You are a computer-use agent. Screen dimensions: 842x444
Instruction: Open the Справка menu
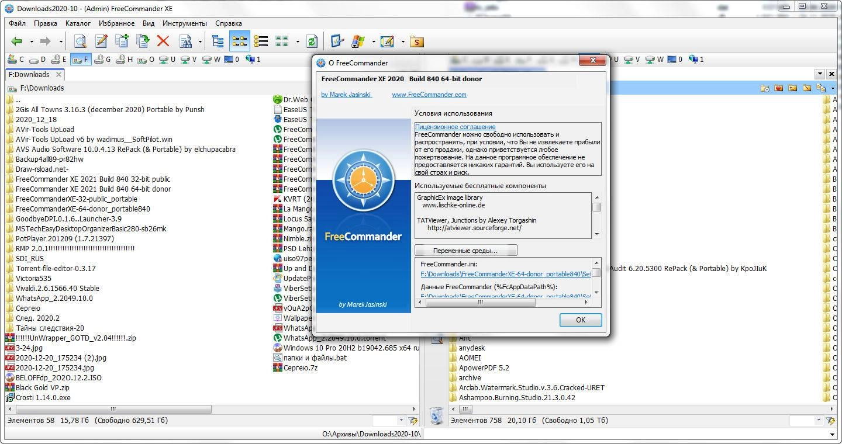click(229, 23)
